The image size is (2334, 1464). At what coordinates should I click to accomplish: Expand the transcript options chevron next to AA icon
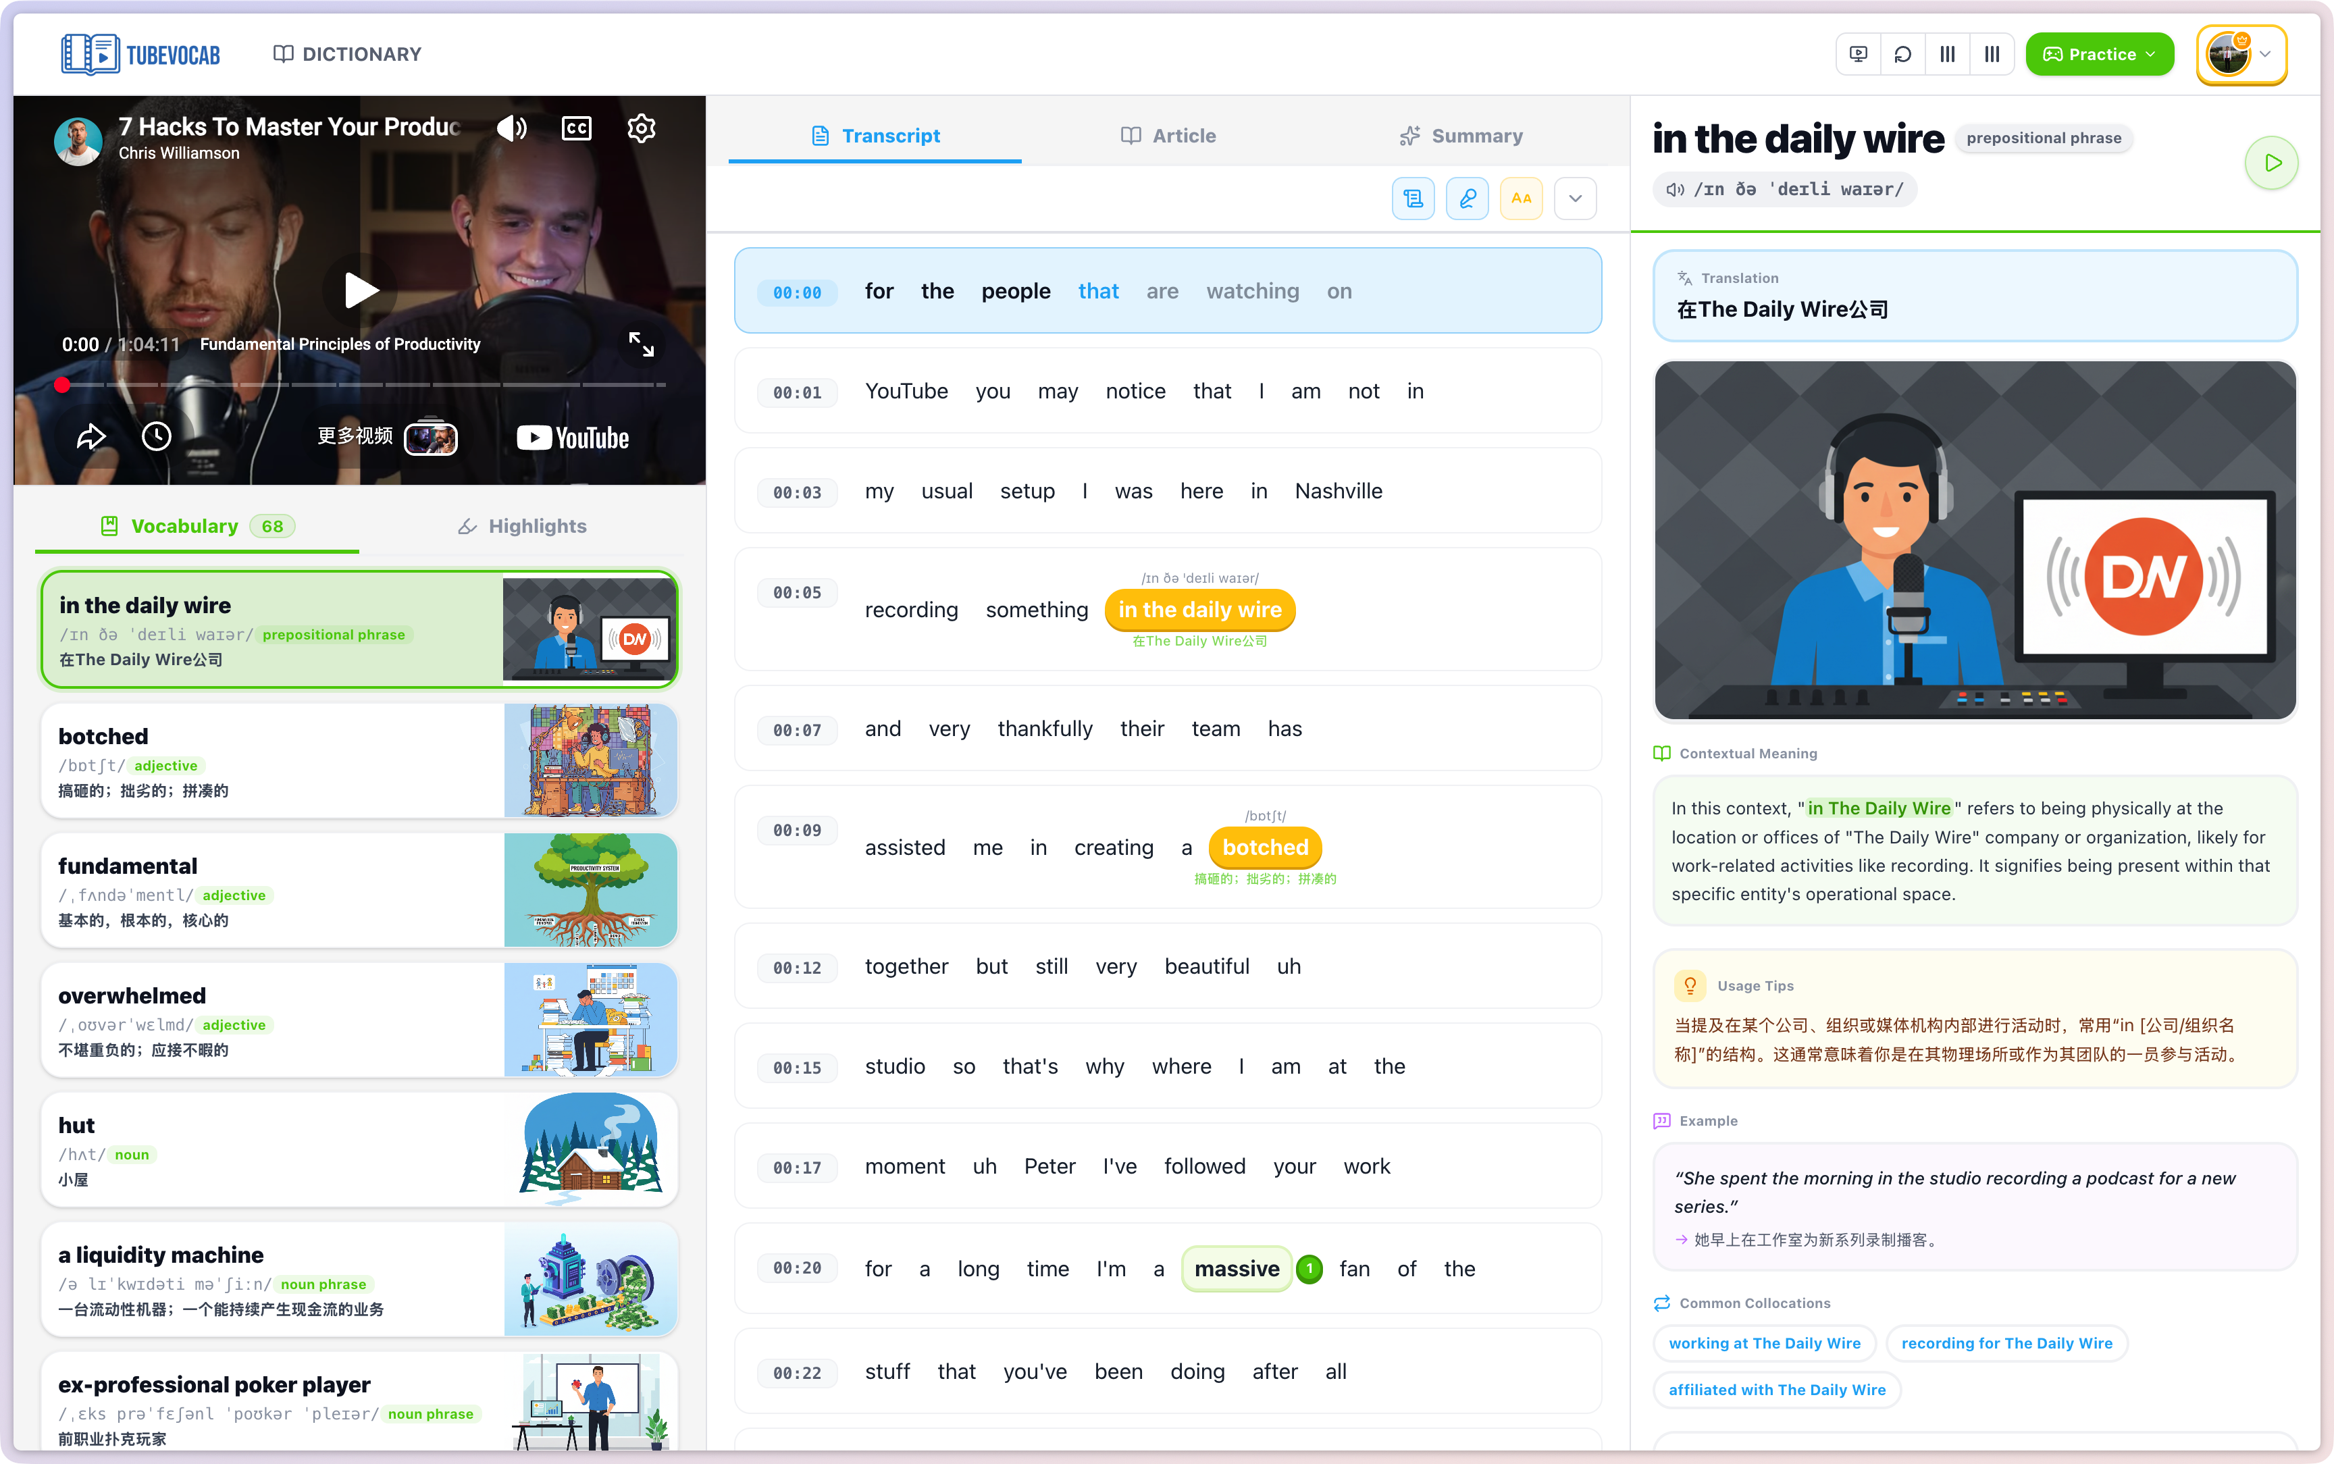click(x=1575, y=199)
